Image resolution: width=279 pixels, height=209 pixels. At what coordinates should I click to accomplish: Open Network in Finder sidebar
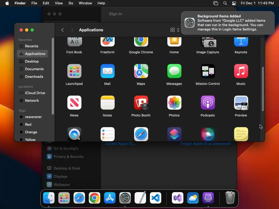coord(32,101)
